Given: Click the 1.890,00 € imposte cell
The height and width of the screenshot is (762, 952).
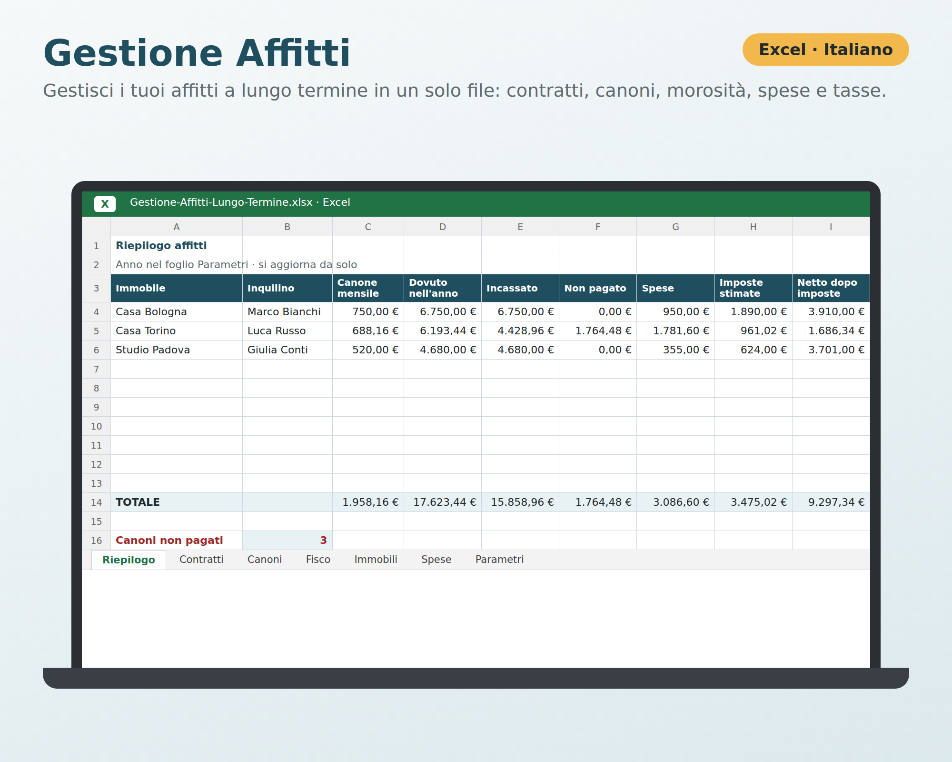Looking at the screenshot, I should tap(753, 312).
